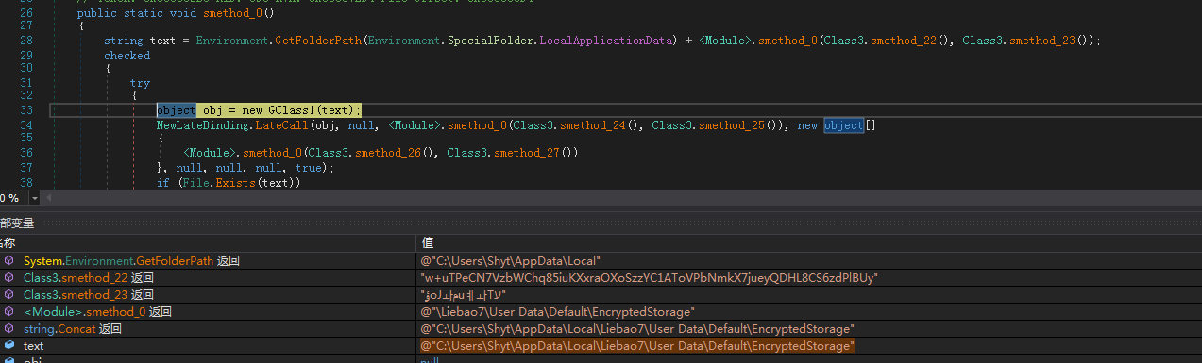Click line number 36 in the gutter

26,153
